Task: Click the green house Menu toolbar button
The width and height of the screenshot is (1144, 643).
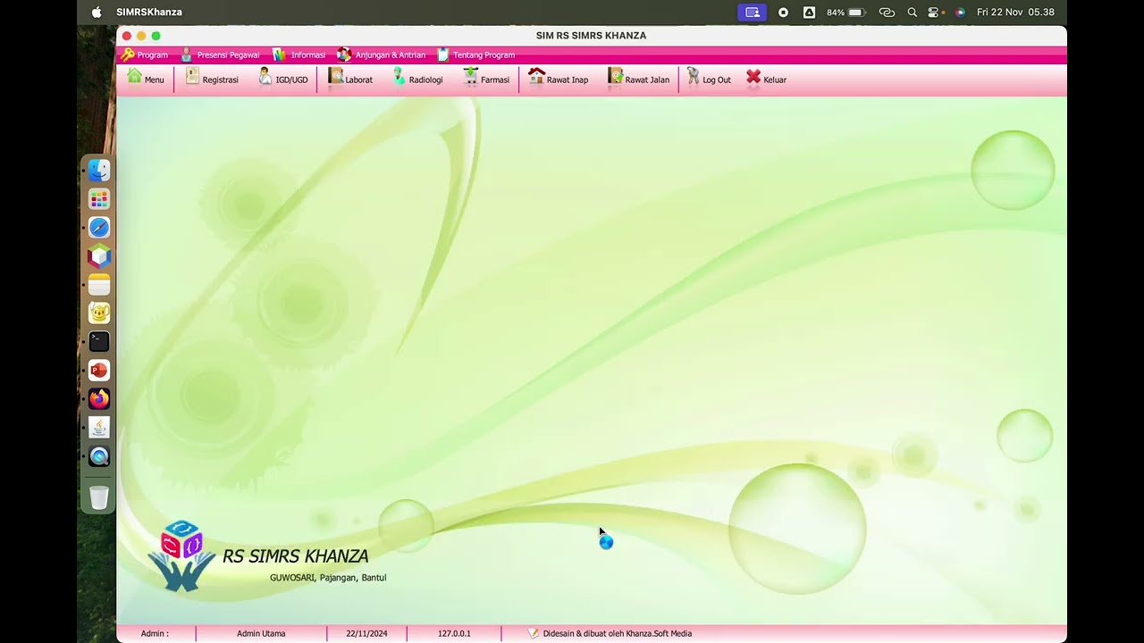Action: pos(146,79)
